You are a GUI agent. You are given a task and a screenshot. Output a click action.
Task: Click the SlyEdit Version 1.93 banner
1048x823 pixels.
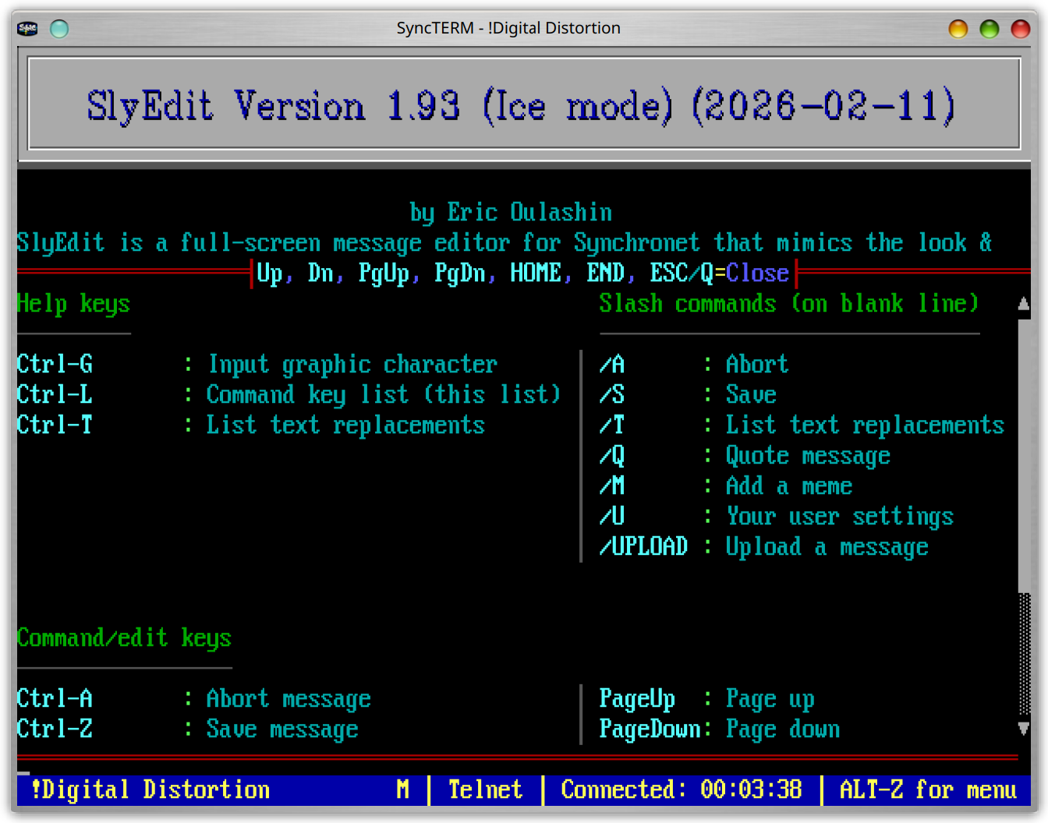tap(521, 105)
